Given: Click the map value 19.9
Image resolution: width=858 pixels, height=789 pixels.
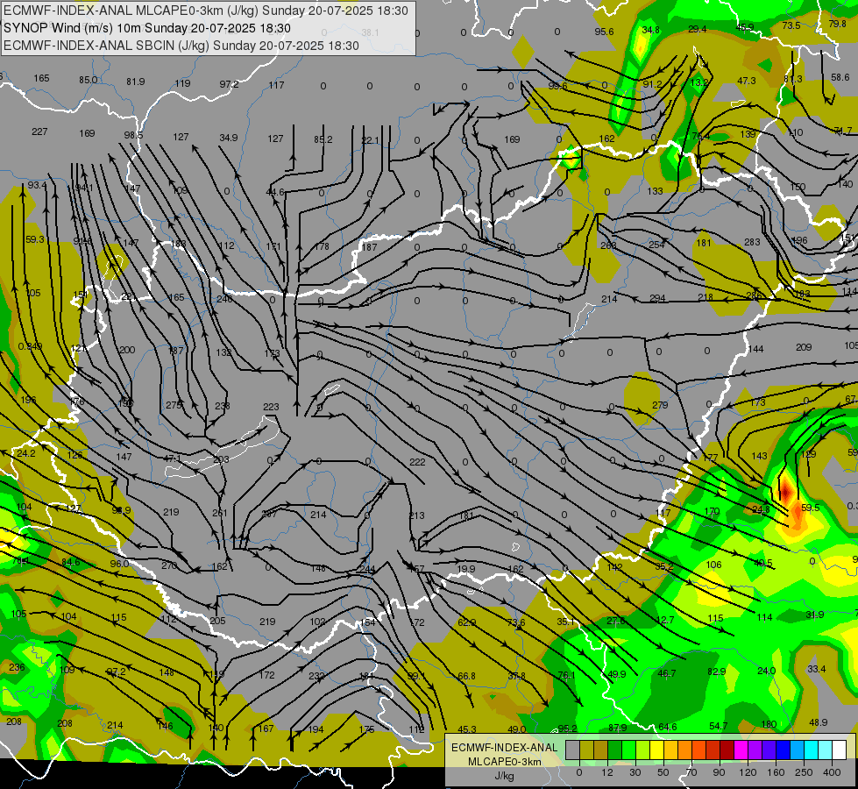Looking at the screenshot, I should (x=465, y=569).
